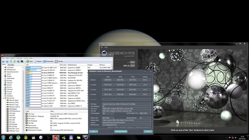Viewport: 249px width, 140px height.
Task: Click the Save button in benchmark dialog
Action: 93,131
